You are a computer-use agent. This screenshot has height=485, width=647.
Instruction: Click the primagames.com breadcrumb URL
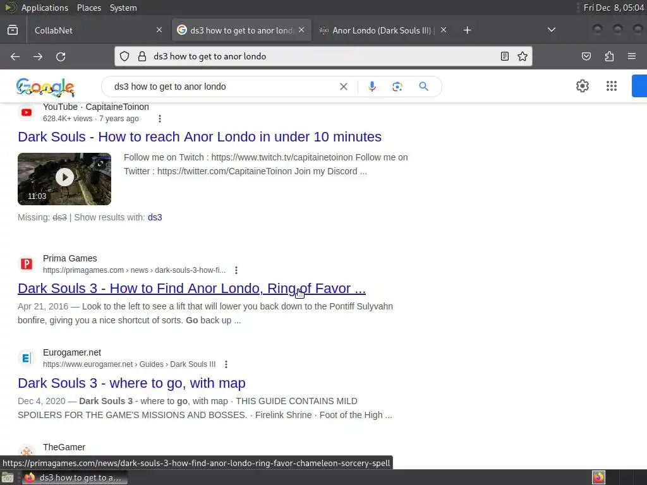(134, 270)
